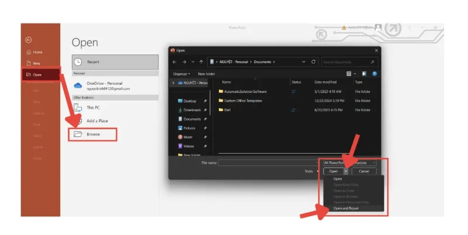Image resolution: width=468 pixels, height=235 pixels.
Task: Click New folder in dialog toolbar
Action: tap(207, 74)
